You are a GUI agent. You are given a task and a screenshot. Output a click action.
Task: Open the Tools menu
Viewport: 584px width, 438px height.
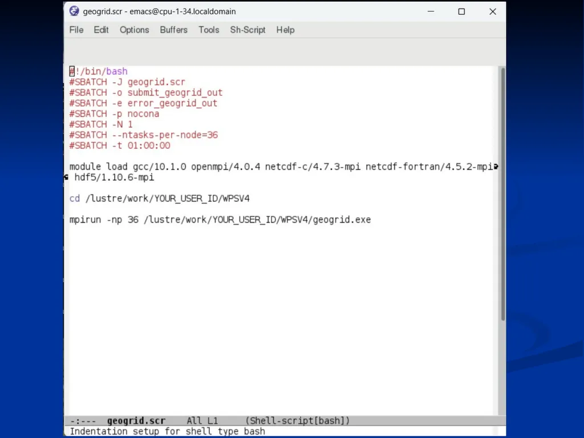209,30
